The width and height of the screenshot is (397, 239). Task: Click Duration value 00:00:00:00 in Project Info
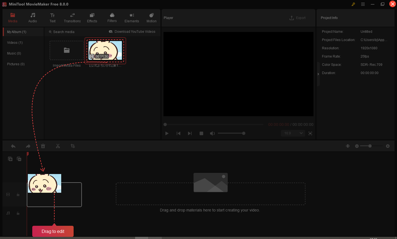click(369, 73)
